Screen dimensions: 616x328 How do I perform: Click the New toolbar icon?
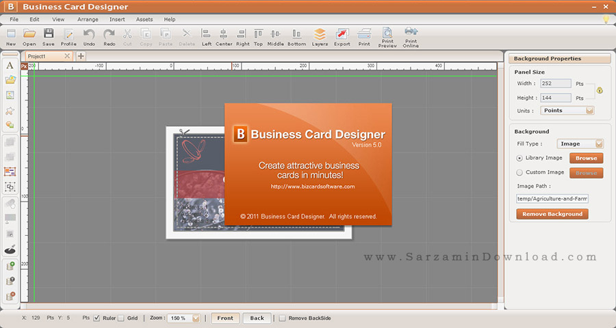[x=11, y=38]
